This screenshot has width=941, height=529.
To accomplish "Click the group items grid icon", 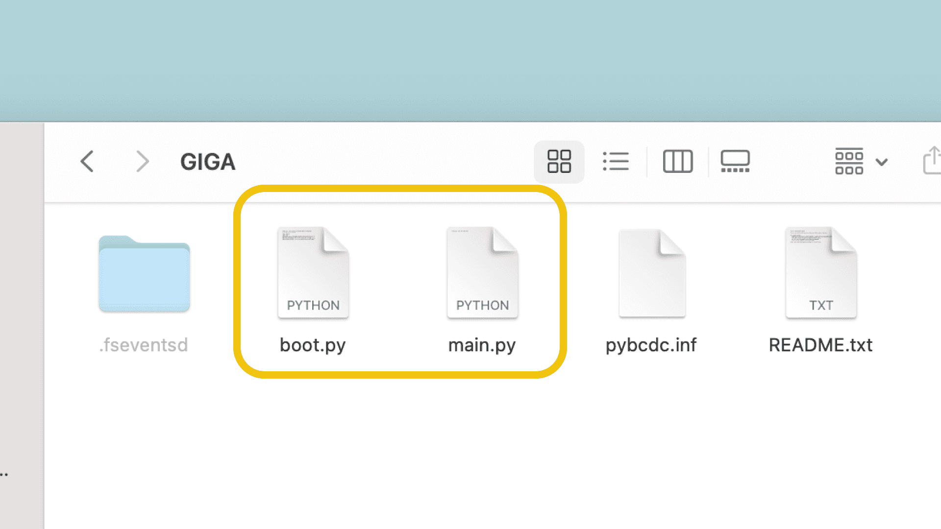I will coord(849,162).
